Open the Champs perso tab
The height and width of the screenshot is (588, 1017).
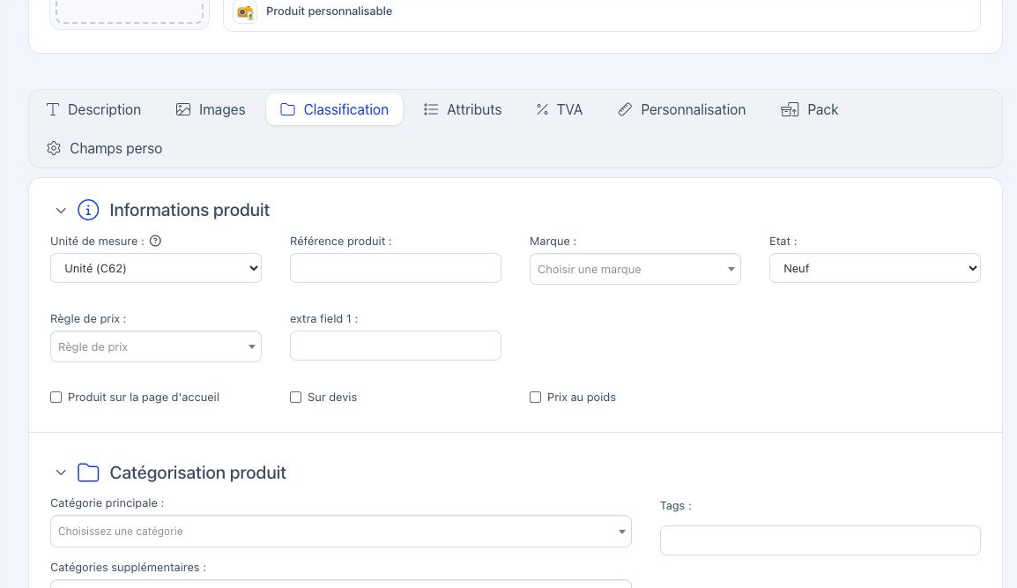104,149
